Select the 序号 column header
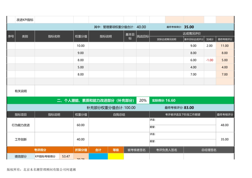252x178 pixels. [x=11, y=36]
